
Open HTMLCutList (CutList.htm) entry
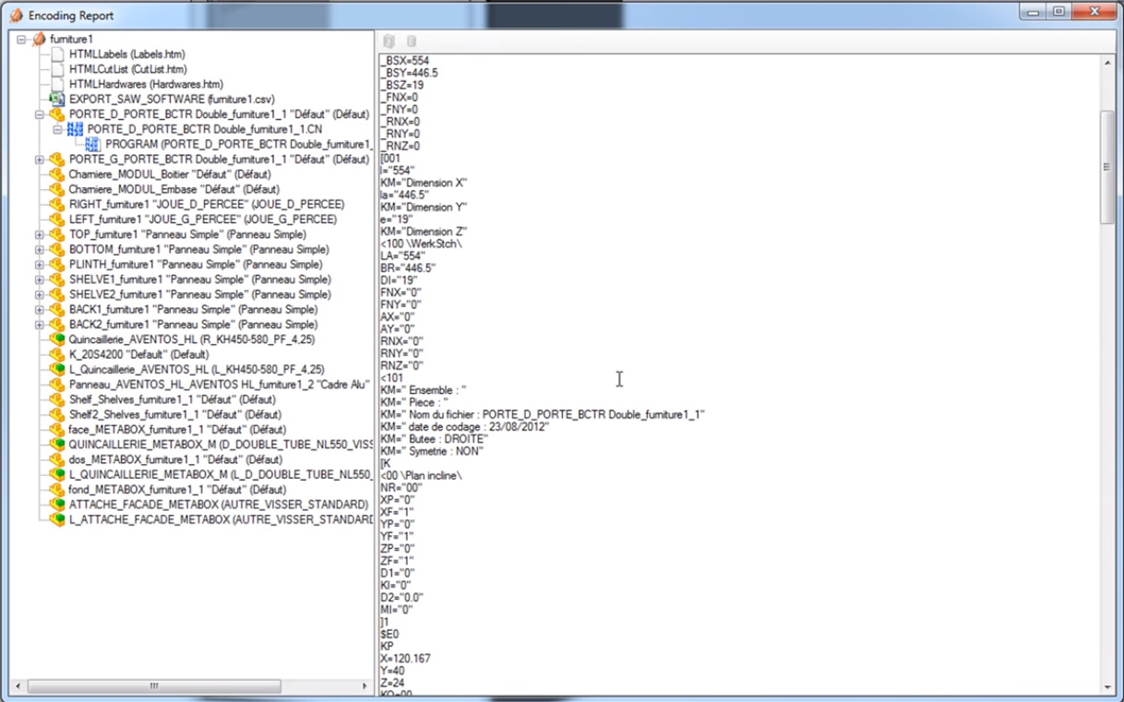point(127,69)
